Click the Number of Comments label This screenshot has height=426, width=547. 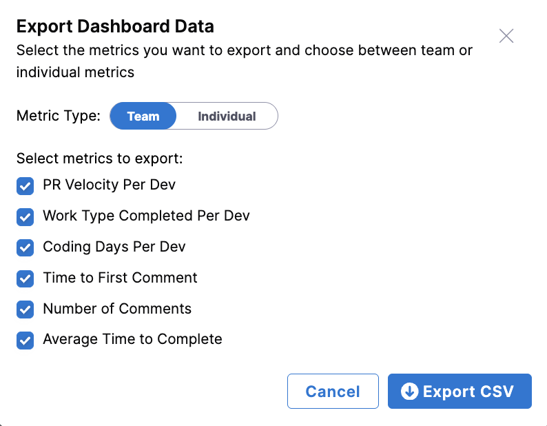(x=117, y=308)
